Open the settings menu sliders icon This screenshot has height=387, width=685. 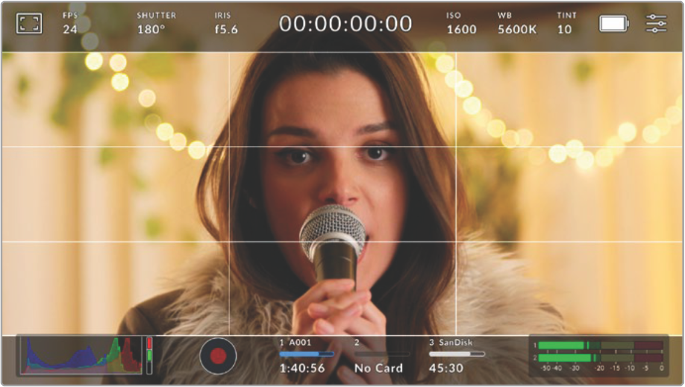pyautogui.click(x=656, y=24)
